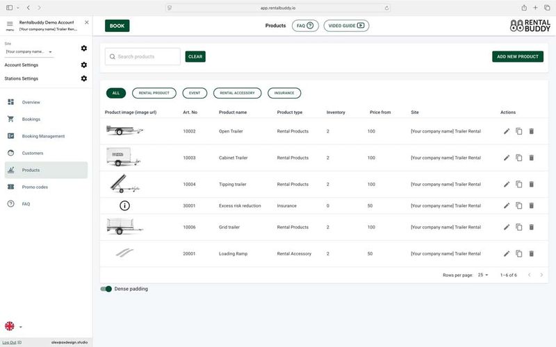This screenshot has height=347, width=556.
Task: Open FAQ in the sidebar
Action: coord(46,204)
